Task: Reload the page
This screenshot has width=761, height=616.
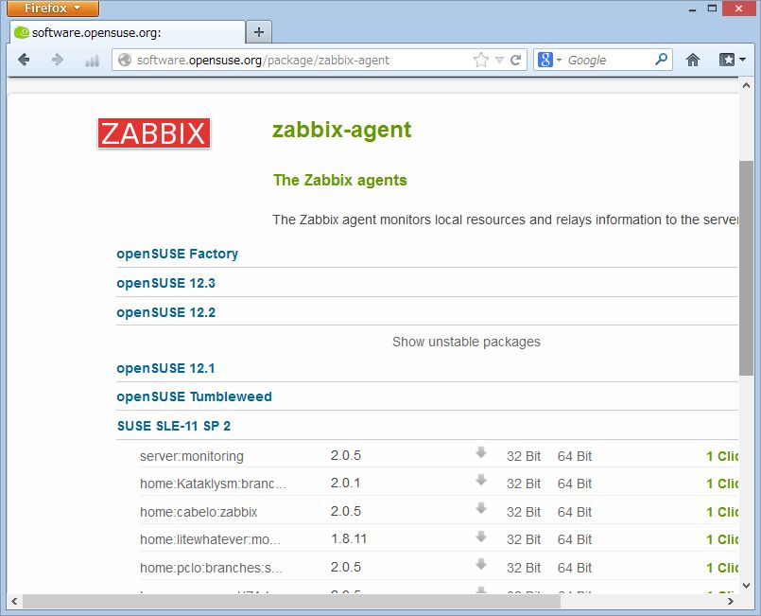Action: point(515,60)
